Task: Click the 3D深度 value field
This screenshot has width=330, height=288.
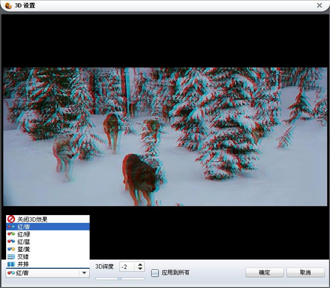Action: coord(128,267)
